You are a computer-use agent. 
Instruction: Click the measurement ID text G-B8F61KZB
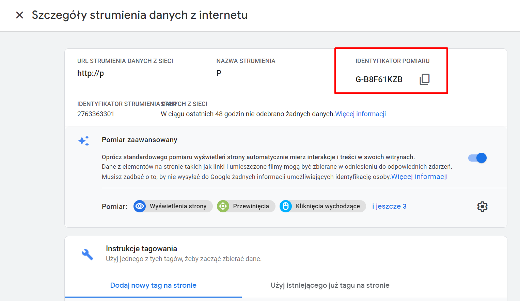tap(379, 79)
